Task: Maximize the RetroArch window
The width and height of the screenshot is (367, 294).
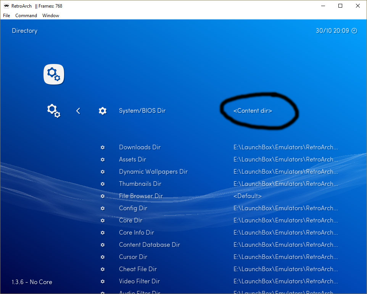Action: coord(340,6)
